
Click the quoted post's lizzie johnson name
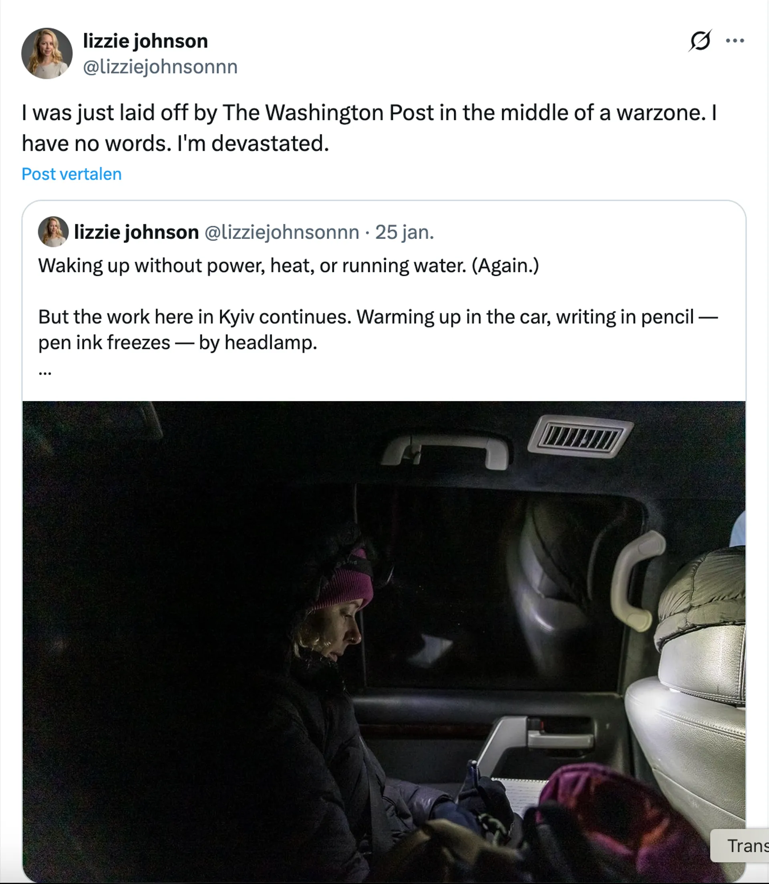[x=136, y=232]
